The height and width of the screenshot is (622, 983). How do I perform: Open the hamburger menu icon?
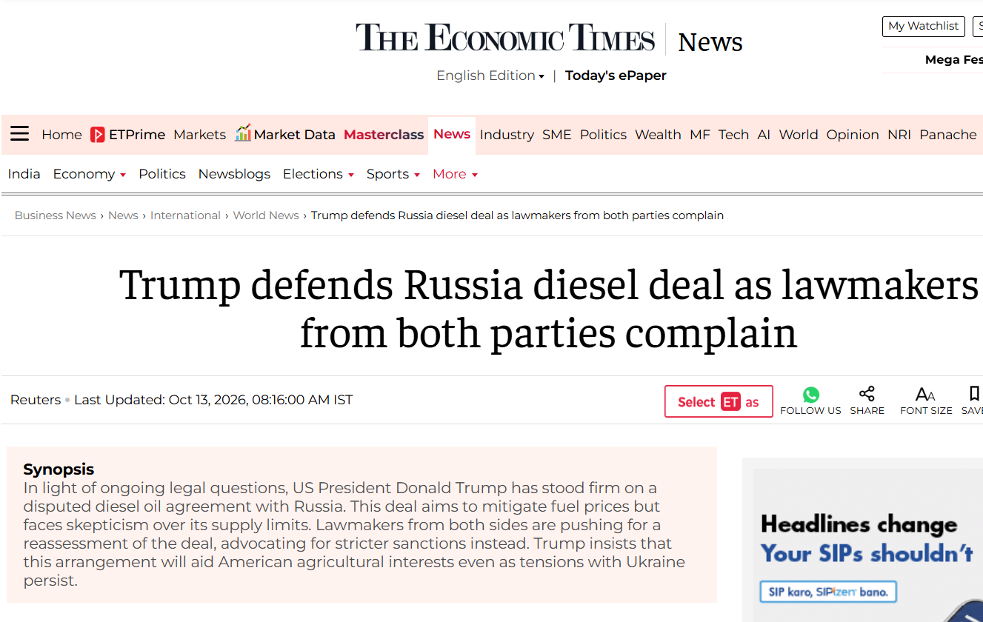pyautogui.click(x=19, y=134)
